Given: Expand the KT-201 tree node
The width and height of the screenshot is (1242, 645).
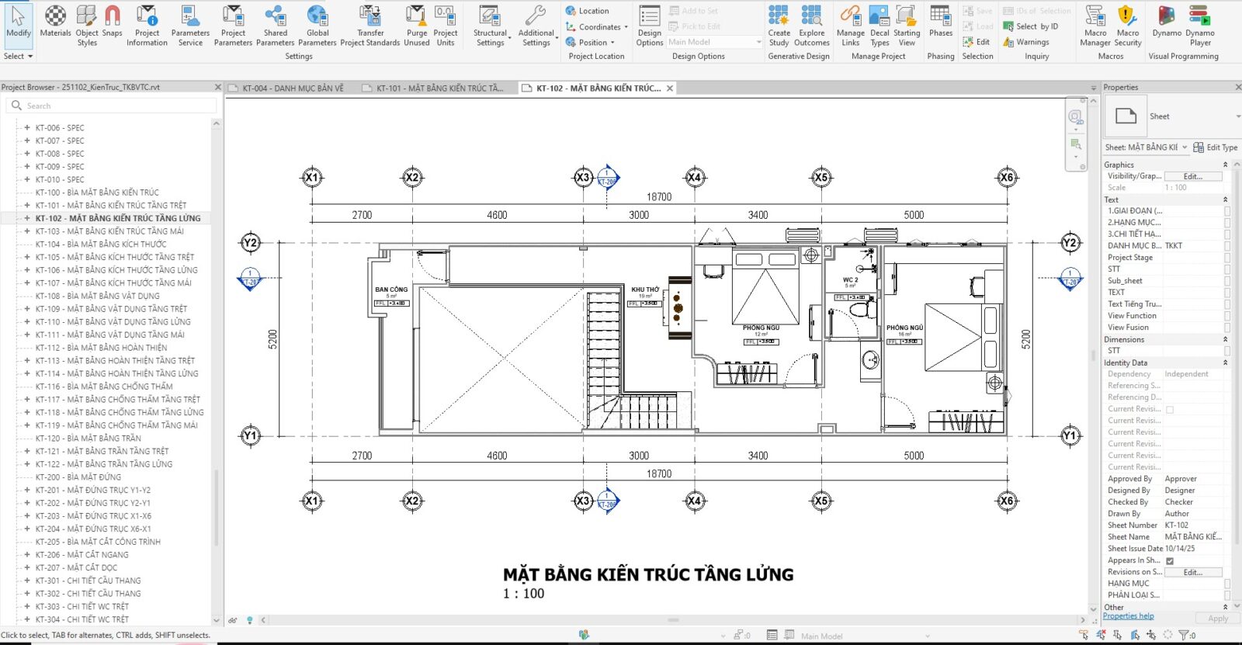Looking at the screenshot, I should point(27,490).
